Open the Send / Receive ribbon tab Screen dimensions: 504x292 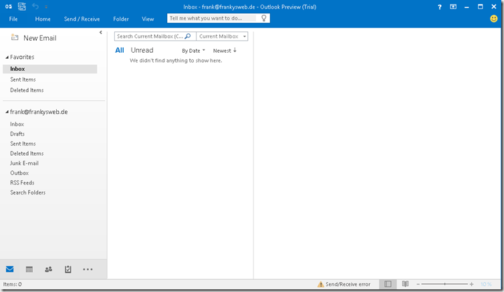[82, 19]
